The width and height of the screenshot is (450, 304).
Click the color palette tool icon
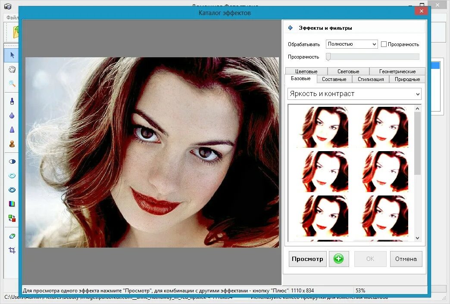pyautogui.click(x=12, y=203)
